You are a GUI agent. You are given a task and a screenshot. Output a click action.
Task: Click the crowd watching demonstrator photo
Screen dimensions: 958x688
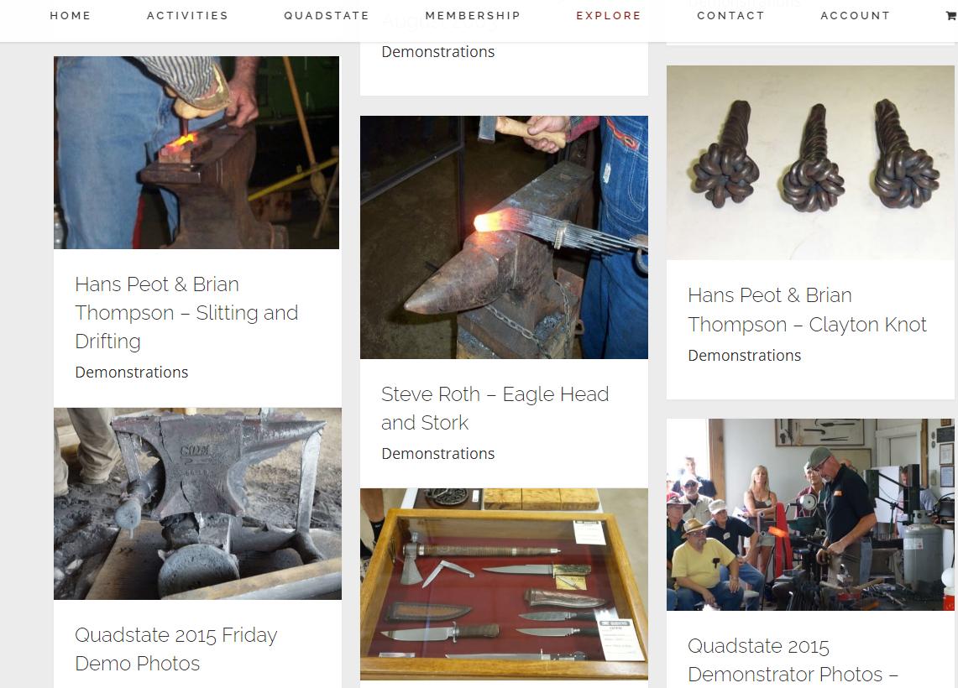(x=810, y=514)
